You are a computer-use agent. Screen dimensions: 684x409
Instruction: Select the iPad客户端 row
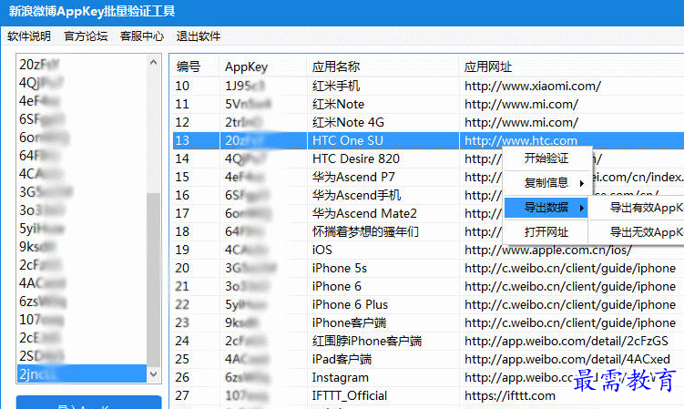pos(428,359)
